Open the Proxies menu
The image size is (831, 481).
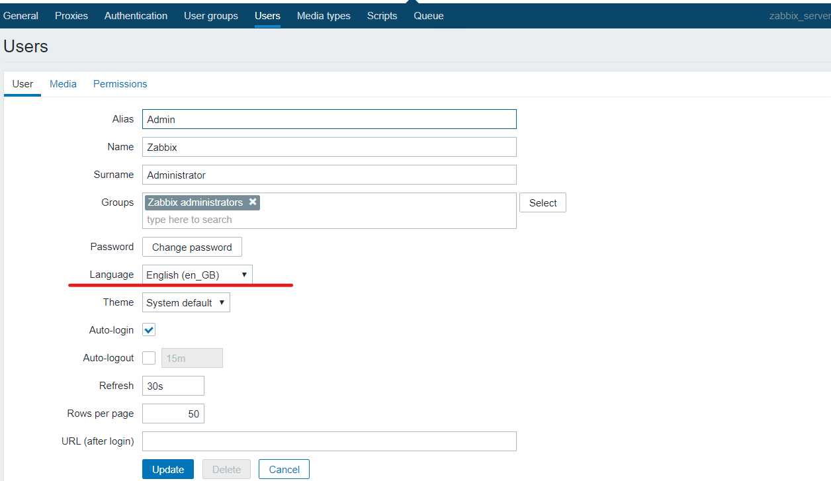71,16
